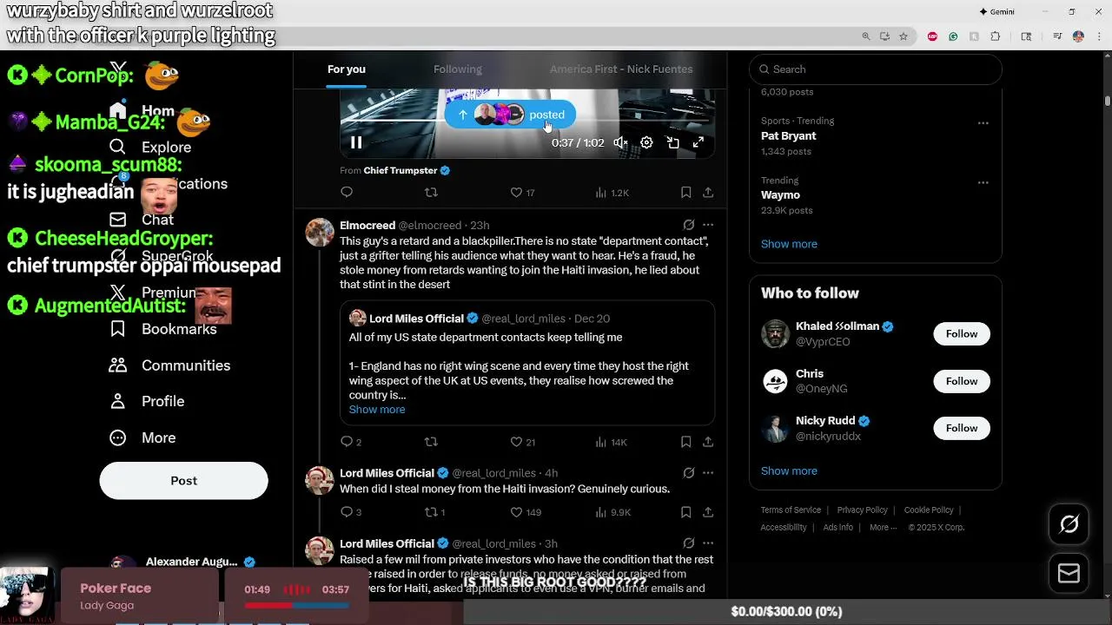Open more options on Elmocreed's post
This screenshot has width=1112, height=625.
(708, 225)
